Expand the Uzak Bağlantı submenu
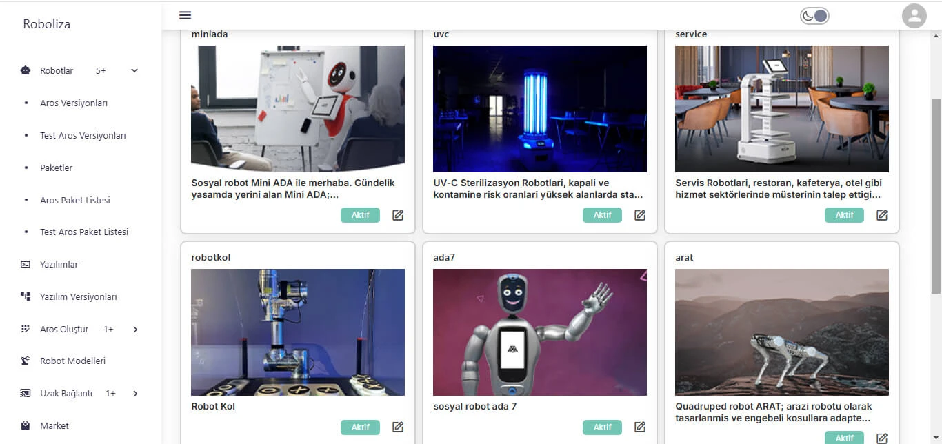The width and height of the screenshot is (942, 444). pos(135,394)
